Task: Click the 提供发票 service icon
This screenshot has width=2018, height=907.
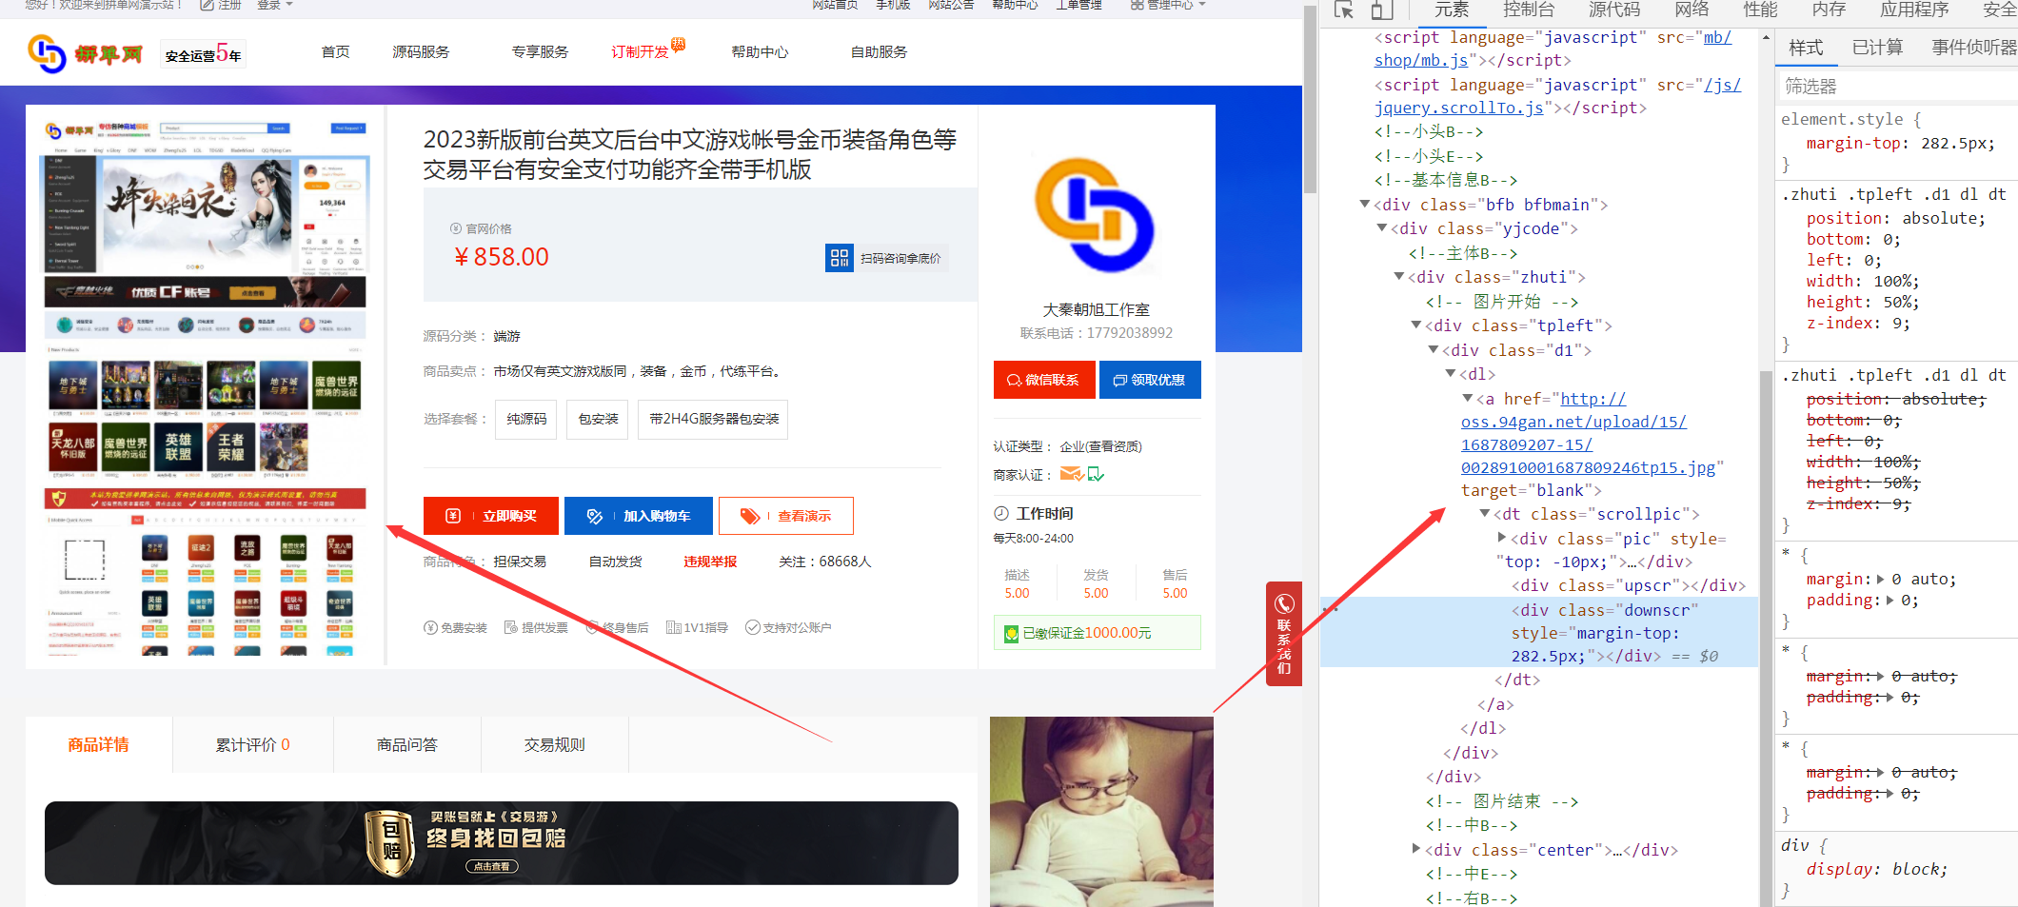Action: point(510,627)
